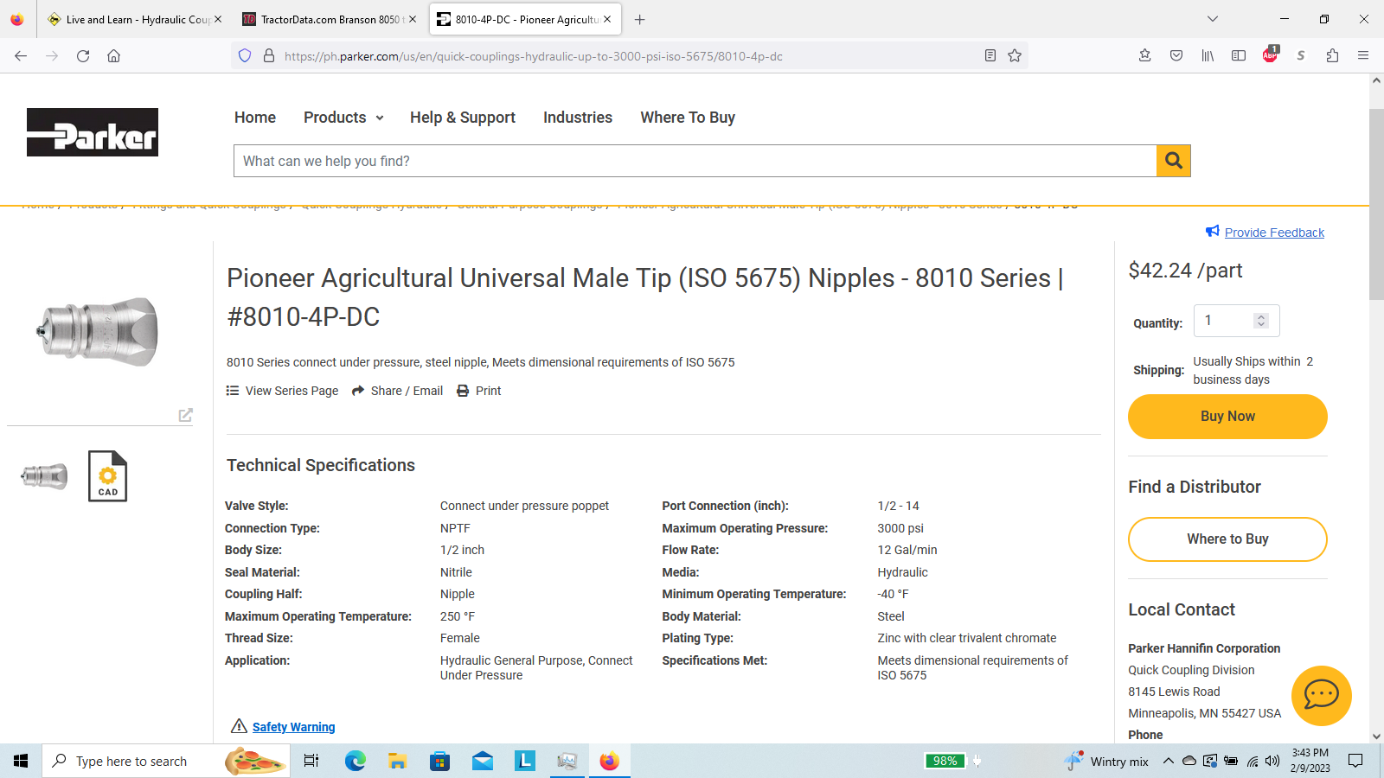Click the quantity stepper arrows
The width and height of the screenshot is (1384, 778).
[x=1261, y=321]
